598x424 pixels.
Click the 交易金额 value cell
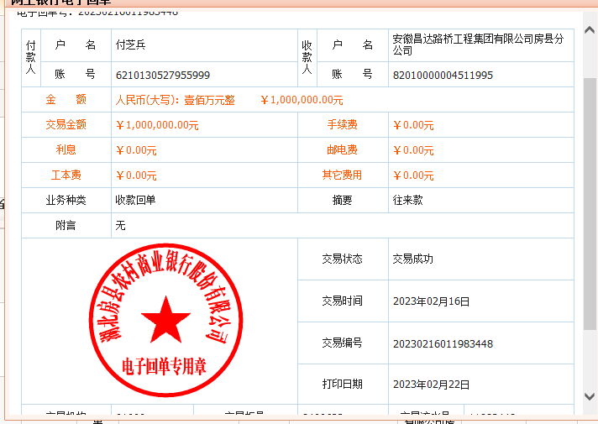157,125
